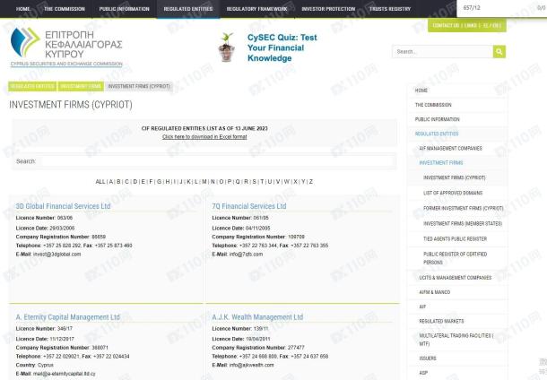Viewport: 547px width, 380px height.
Task: Click Regulated Entities breadcrumb
Action: [32, 86]
